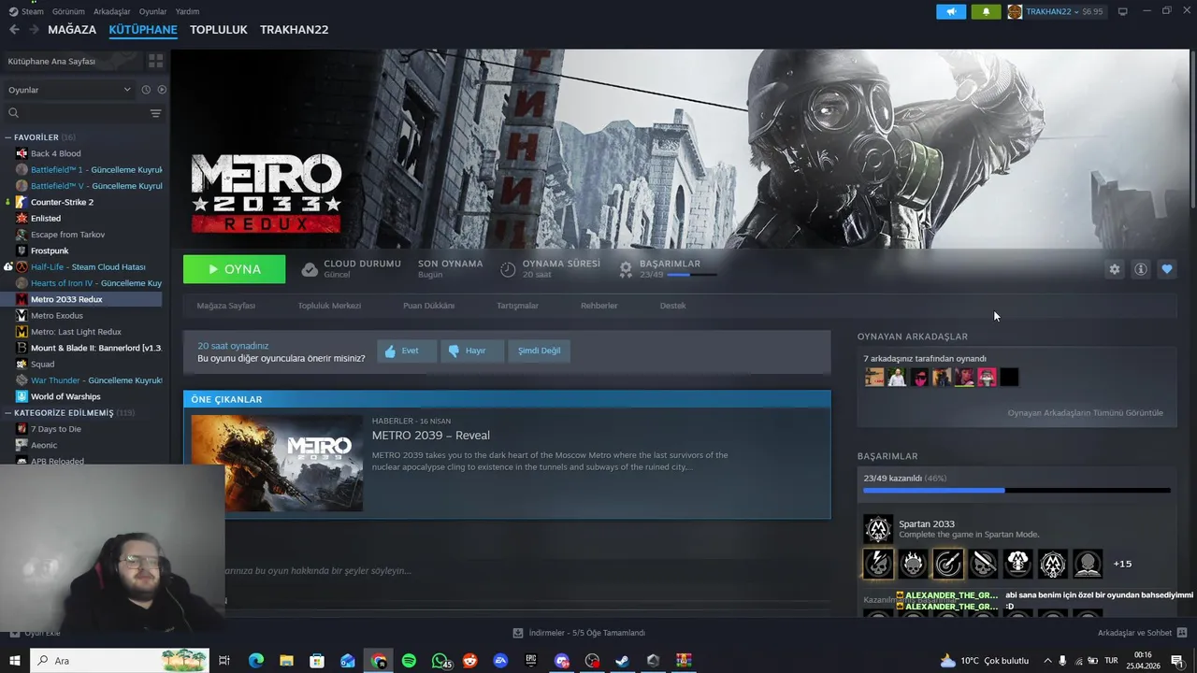Open the TRAKHAN22 profile tab

coord(295,30)
